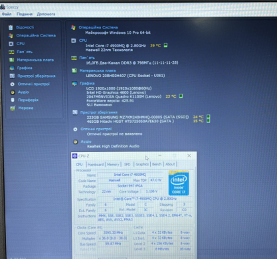
Task: Select Мережа in the sidebar
Action: pos(26,108)
